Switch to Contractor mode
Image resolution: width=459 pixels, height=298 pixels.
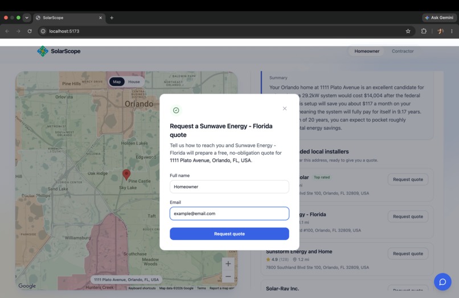pyautogui.click(x=403, y=51)
